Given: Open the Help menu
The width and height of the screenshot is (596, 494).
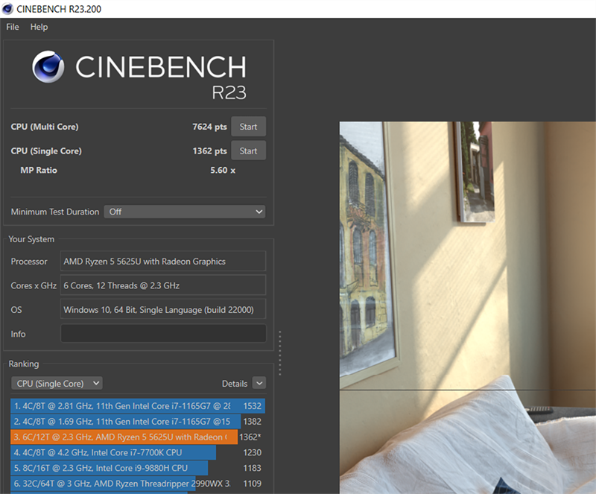Looking at the screenshot, I should (x=39, y=27).
